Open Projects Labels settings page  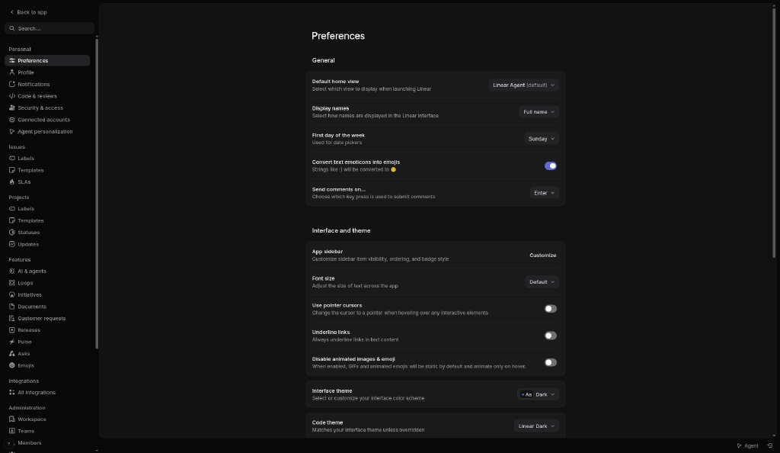point(47,209)
